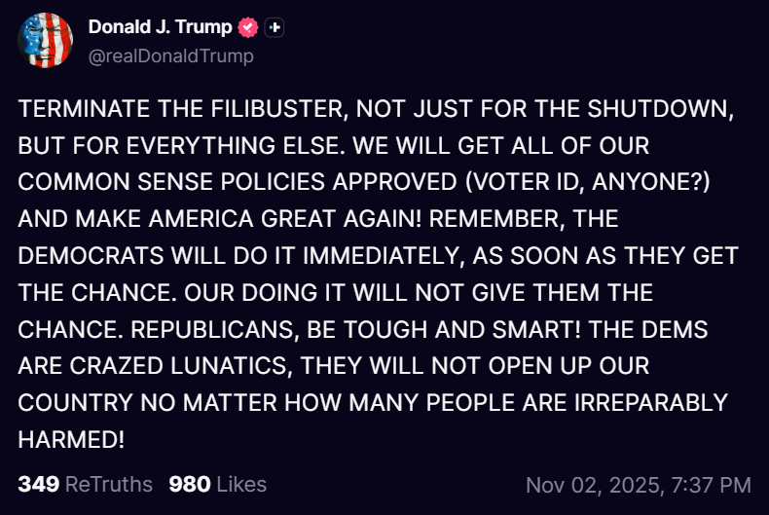Open the profile avatar picture

pos(46,41)
